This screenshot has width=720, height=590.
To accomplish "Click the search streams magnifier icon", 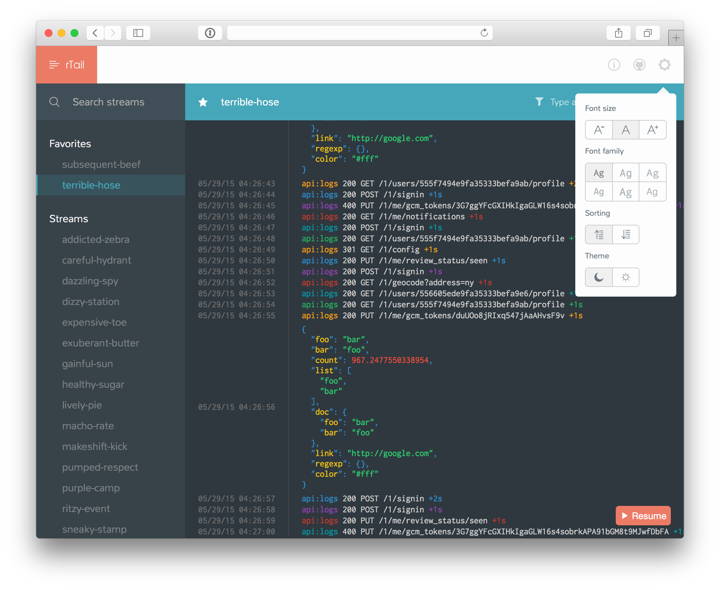I will click(54, 102).
